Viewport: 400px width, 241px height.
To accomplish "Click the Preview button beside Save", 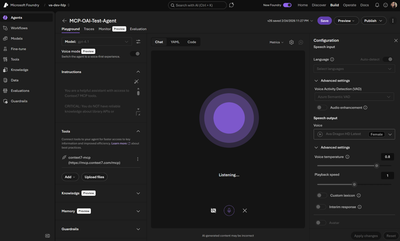I will pyautogui.click(x=346, y=20).
